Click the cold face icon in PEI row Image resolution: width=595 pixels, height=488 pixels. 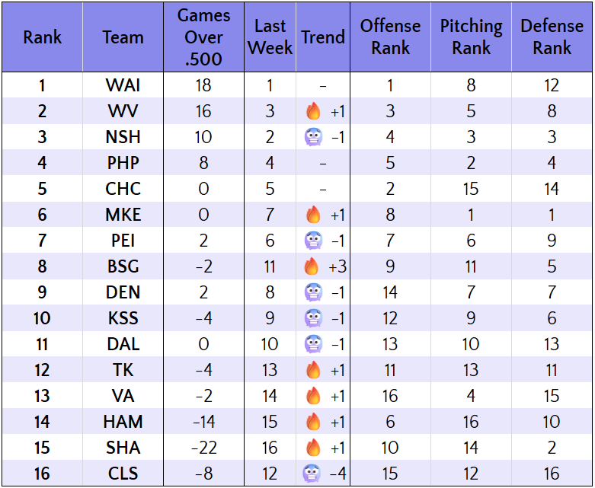[313, 241]
